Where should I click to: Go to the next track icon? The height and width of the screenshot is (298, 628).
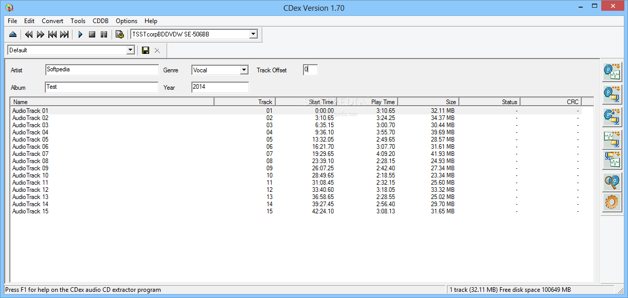(x=64, y=34)
